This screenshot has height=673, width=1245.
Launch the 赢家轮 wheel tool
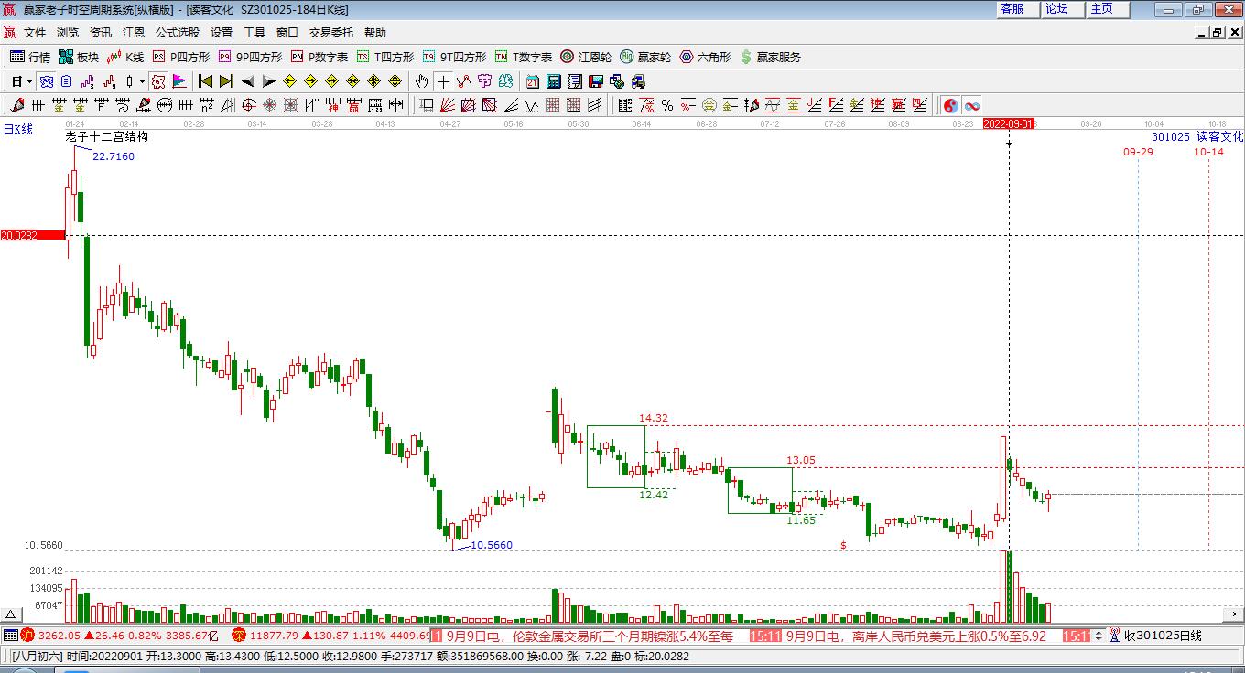click(x=645, y=57)
